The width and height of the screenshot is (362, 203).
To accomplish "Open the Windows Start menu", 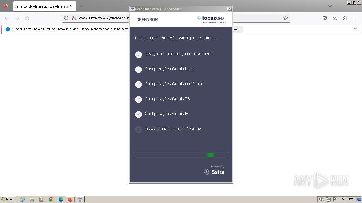I will click(x=8, y=199).
